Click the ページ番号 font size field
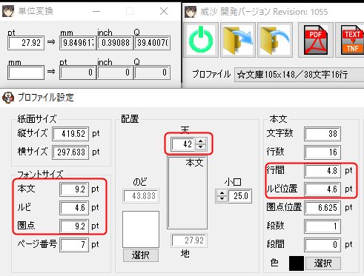The width and height of the screenshot is (364, 276). click(x=74, y=245)
